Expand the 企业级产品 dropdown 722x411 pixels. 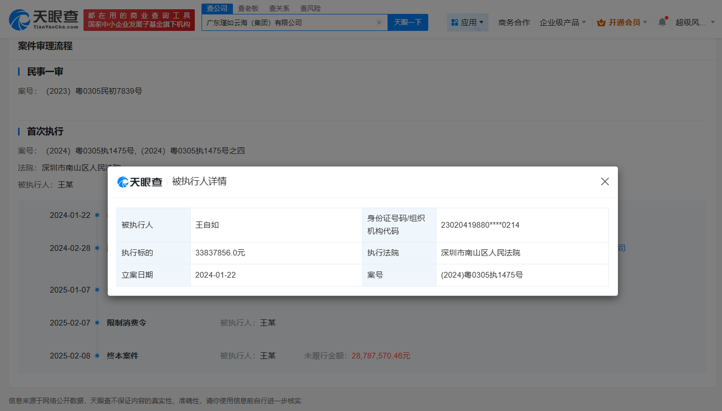click(563, 22)
